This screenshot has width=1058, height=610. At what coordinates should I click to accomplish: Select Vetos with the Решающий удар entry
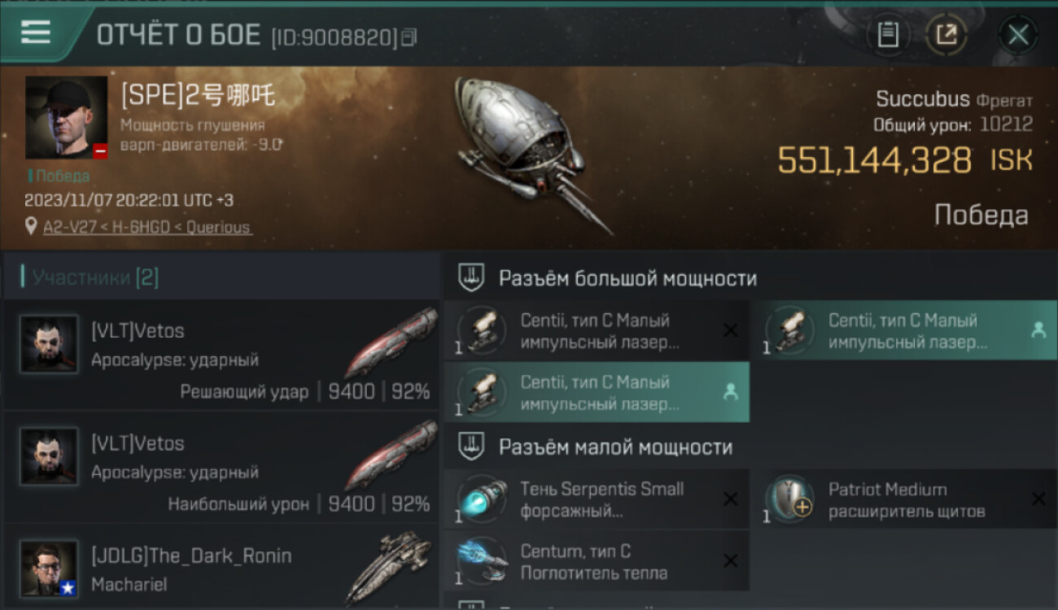point(221,355)
